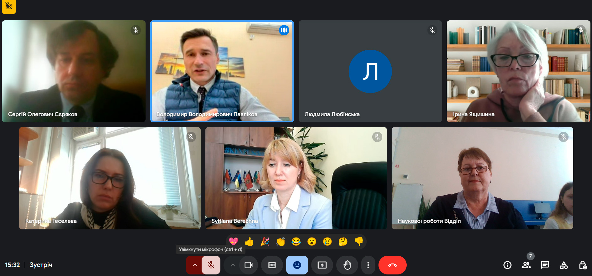The image size is (592, 276).
Task: Close the emoji reactions bar via smiley button
Action: (x=297, y=265)
